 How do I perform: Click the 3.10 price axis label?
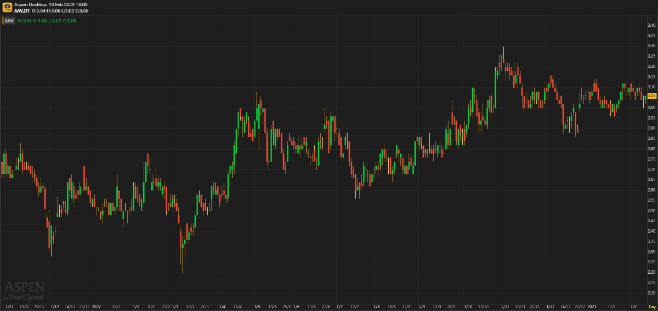click(x=652, y=87)
